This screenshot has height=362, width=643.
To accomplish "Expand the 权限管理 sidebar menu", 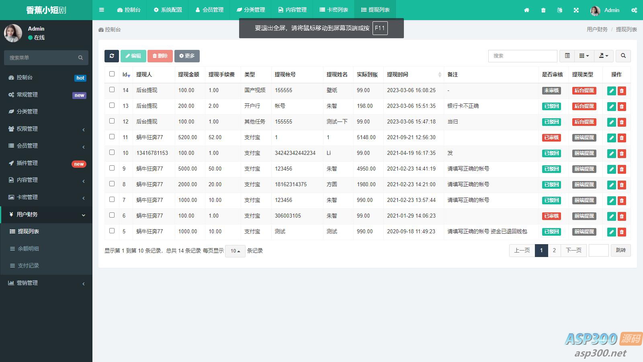I will coord(46,129).
